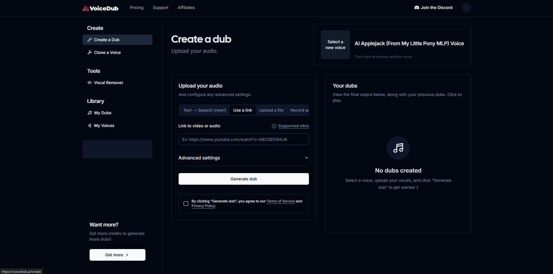Viewport: 553px width, 274px height.
Task: Open the user avatar menu
Action: point(466,8)
